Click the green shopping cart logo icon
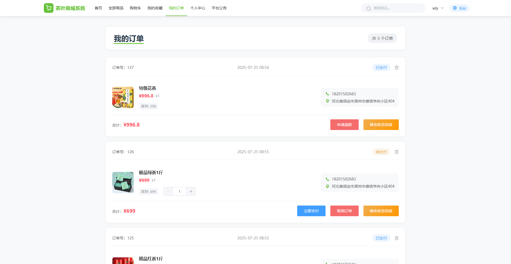This screenshot has width=511, height=264. pos(48,8)
